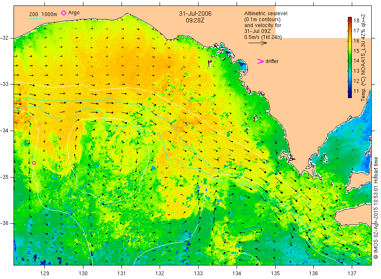The height and width of the screenshot is (279, 381).
Task: Click the longitude axis label '131'
Action: 121,274
